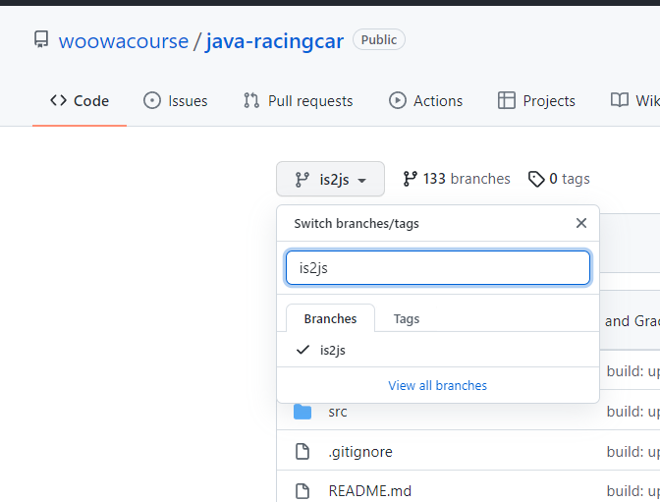Click the checkmark icon next to is2js
The height and width of the screenshot is (502, 660).
(x=302, y=350)
